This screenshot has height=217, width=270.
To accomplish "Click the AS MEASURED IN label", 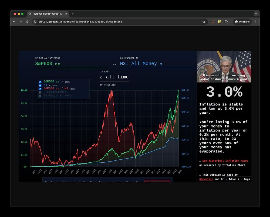I will 129,58.
